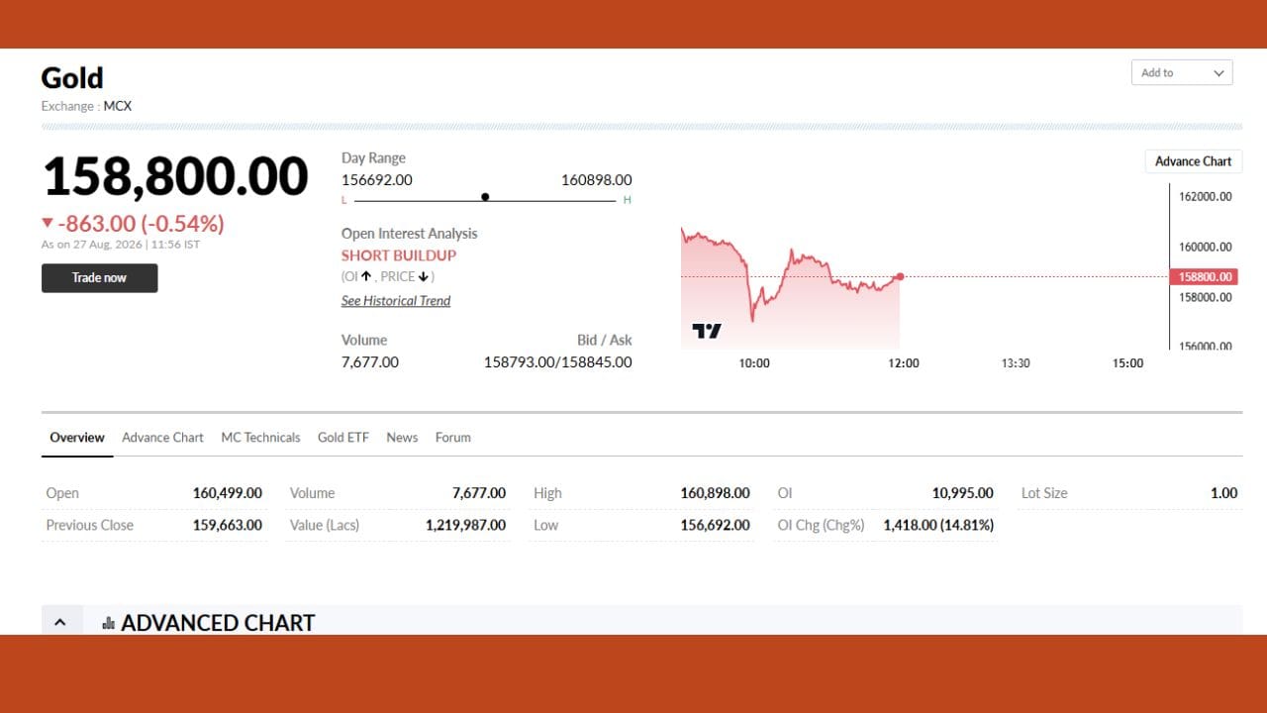This screenshot has width=1267, height=713.
Task: Click the 158800.00 price label on chart axis
Action: 1204,277
